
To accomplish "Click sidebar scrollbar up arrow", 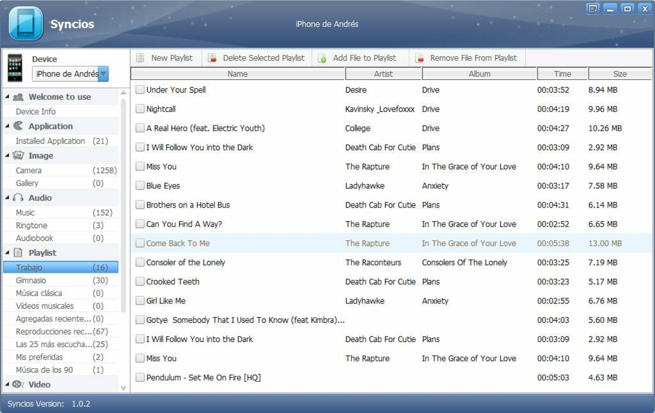I will [123, 93].
